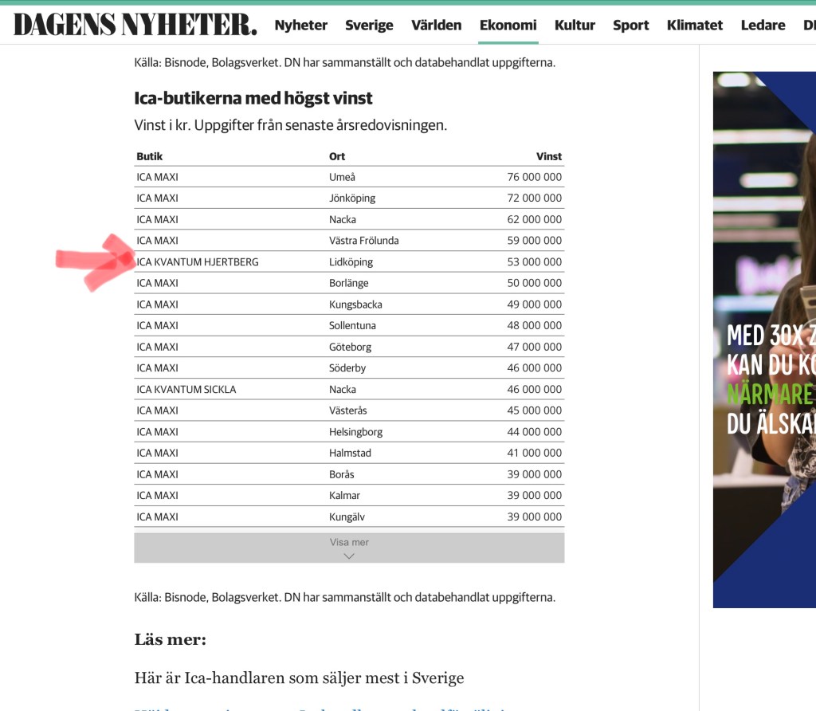The image size is (816, 711).
Task: Click the Umeå cell in the table
Action: pyautogui.click(x=342, y=177)
